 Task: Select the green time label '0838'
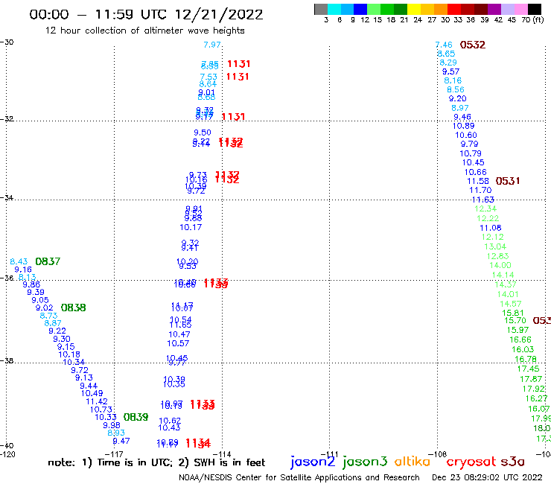click(x=74, y=308)
